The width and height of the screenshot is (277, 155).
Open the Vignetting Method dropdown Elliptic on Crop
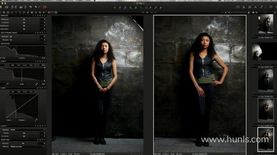coord(27,146)
